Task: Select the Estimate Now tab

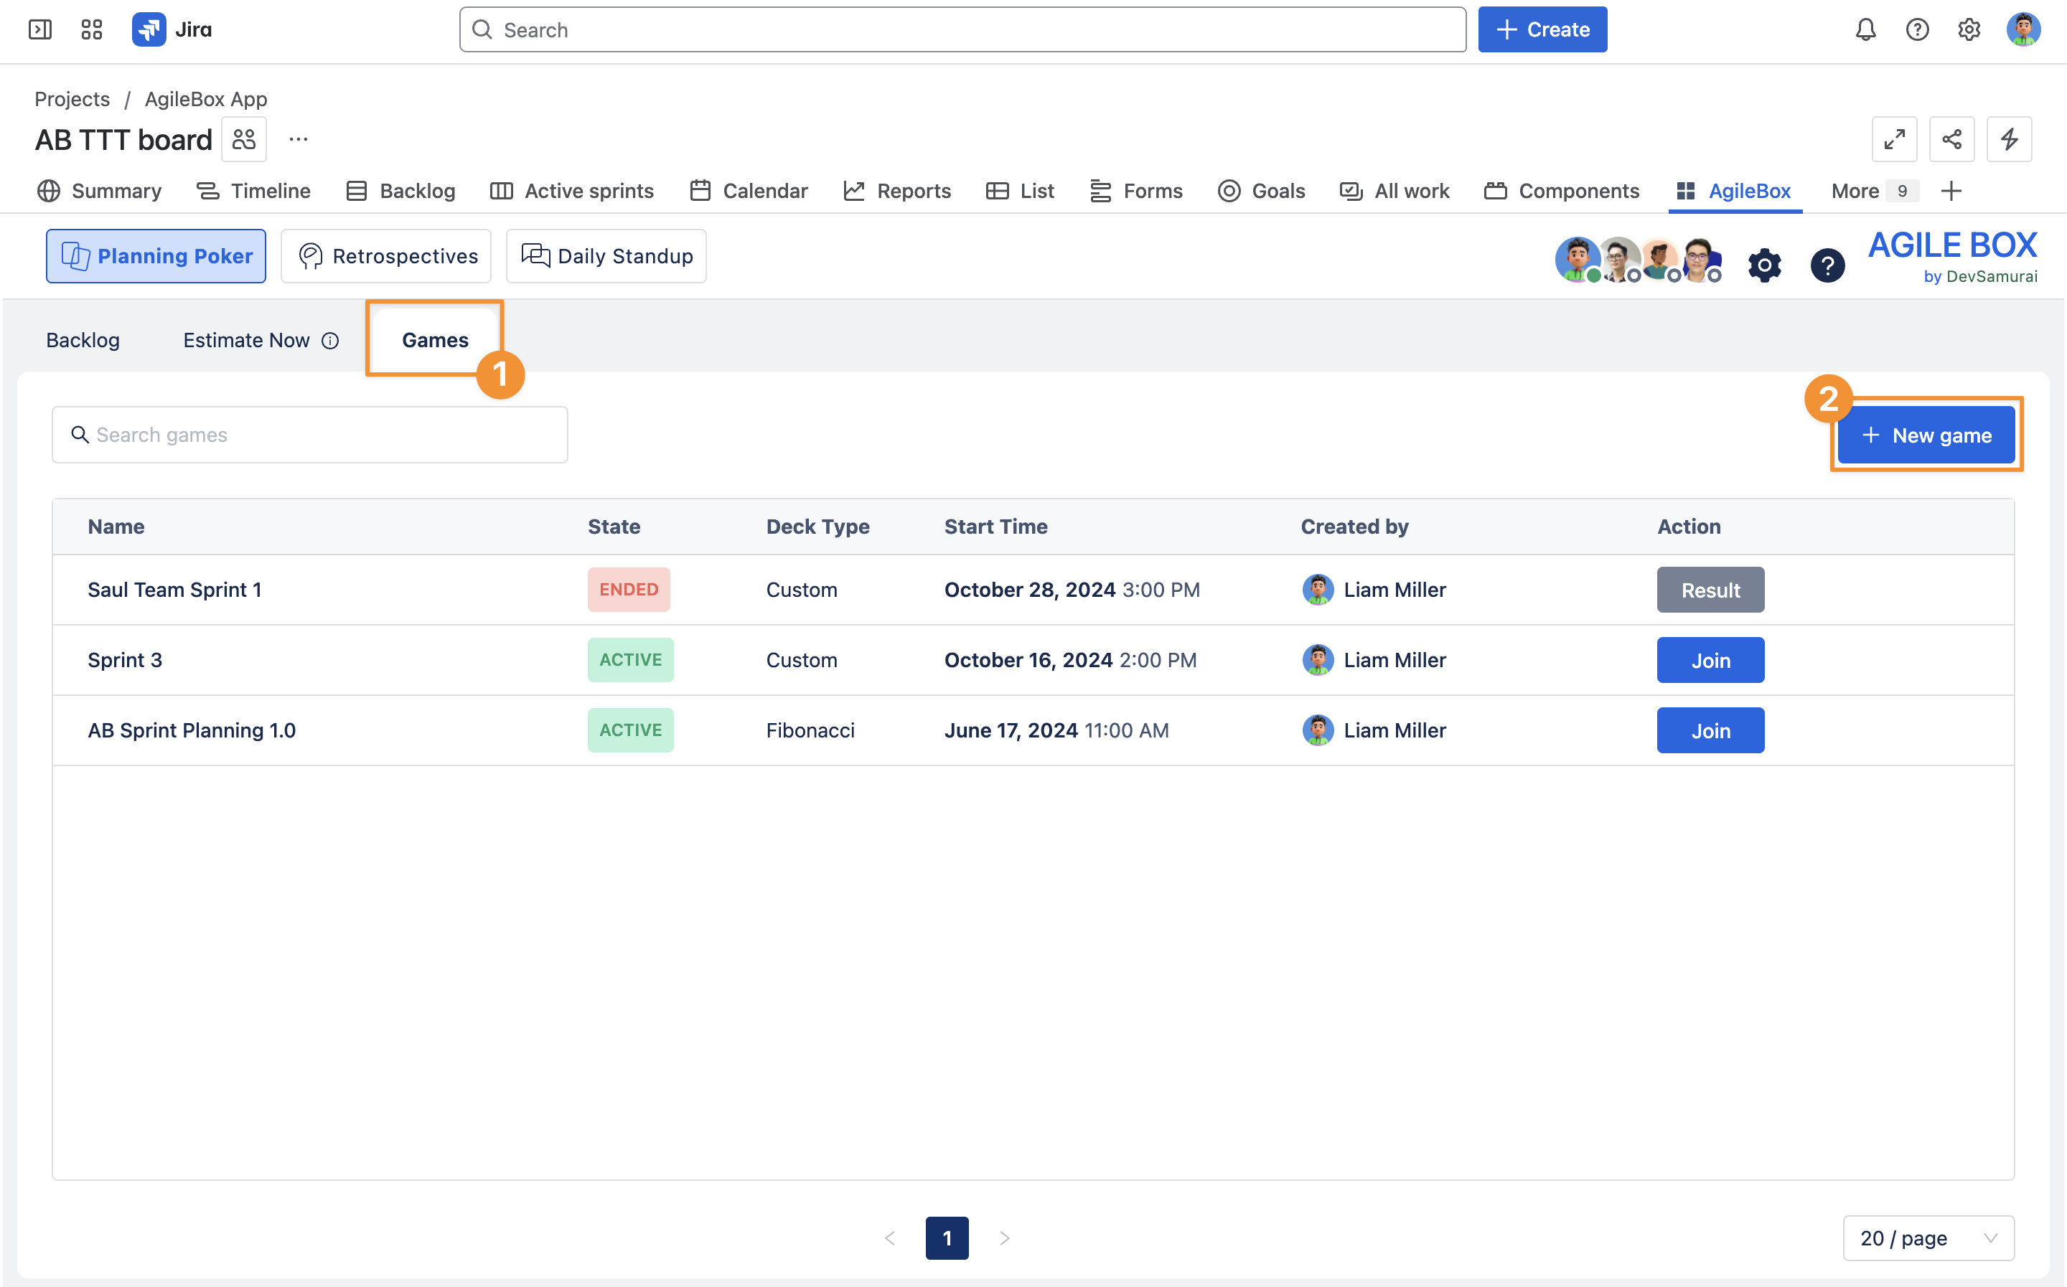Action: click(x=246, y=341)
